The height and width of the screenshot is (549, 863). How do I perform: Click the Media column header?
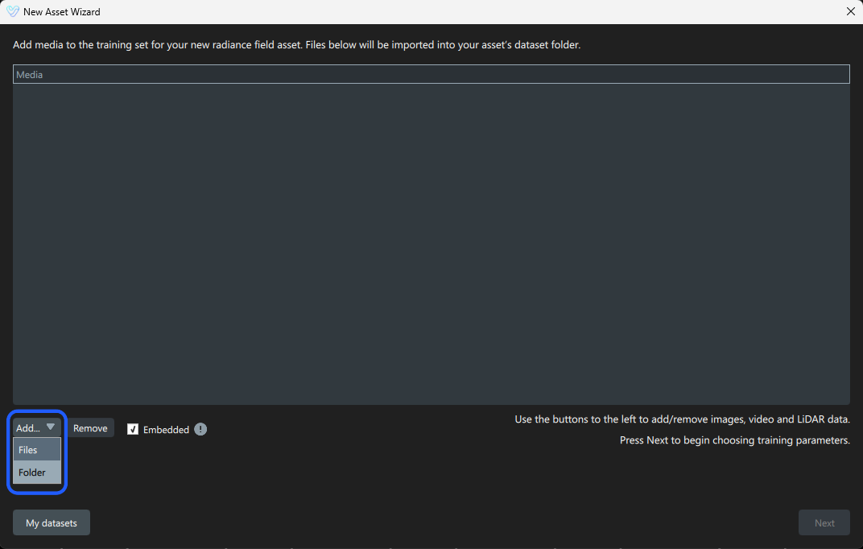[x=431, y=74]
